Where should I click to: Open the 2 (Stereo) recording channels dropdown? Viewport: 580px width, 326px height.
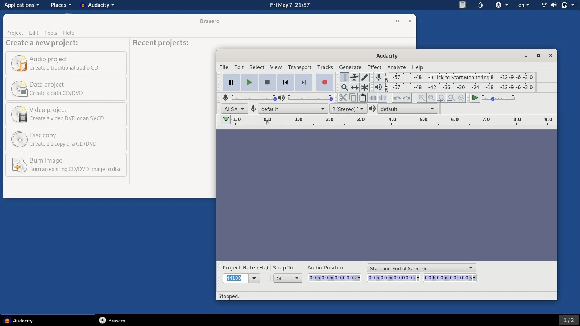[x=348, y=109]
